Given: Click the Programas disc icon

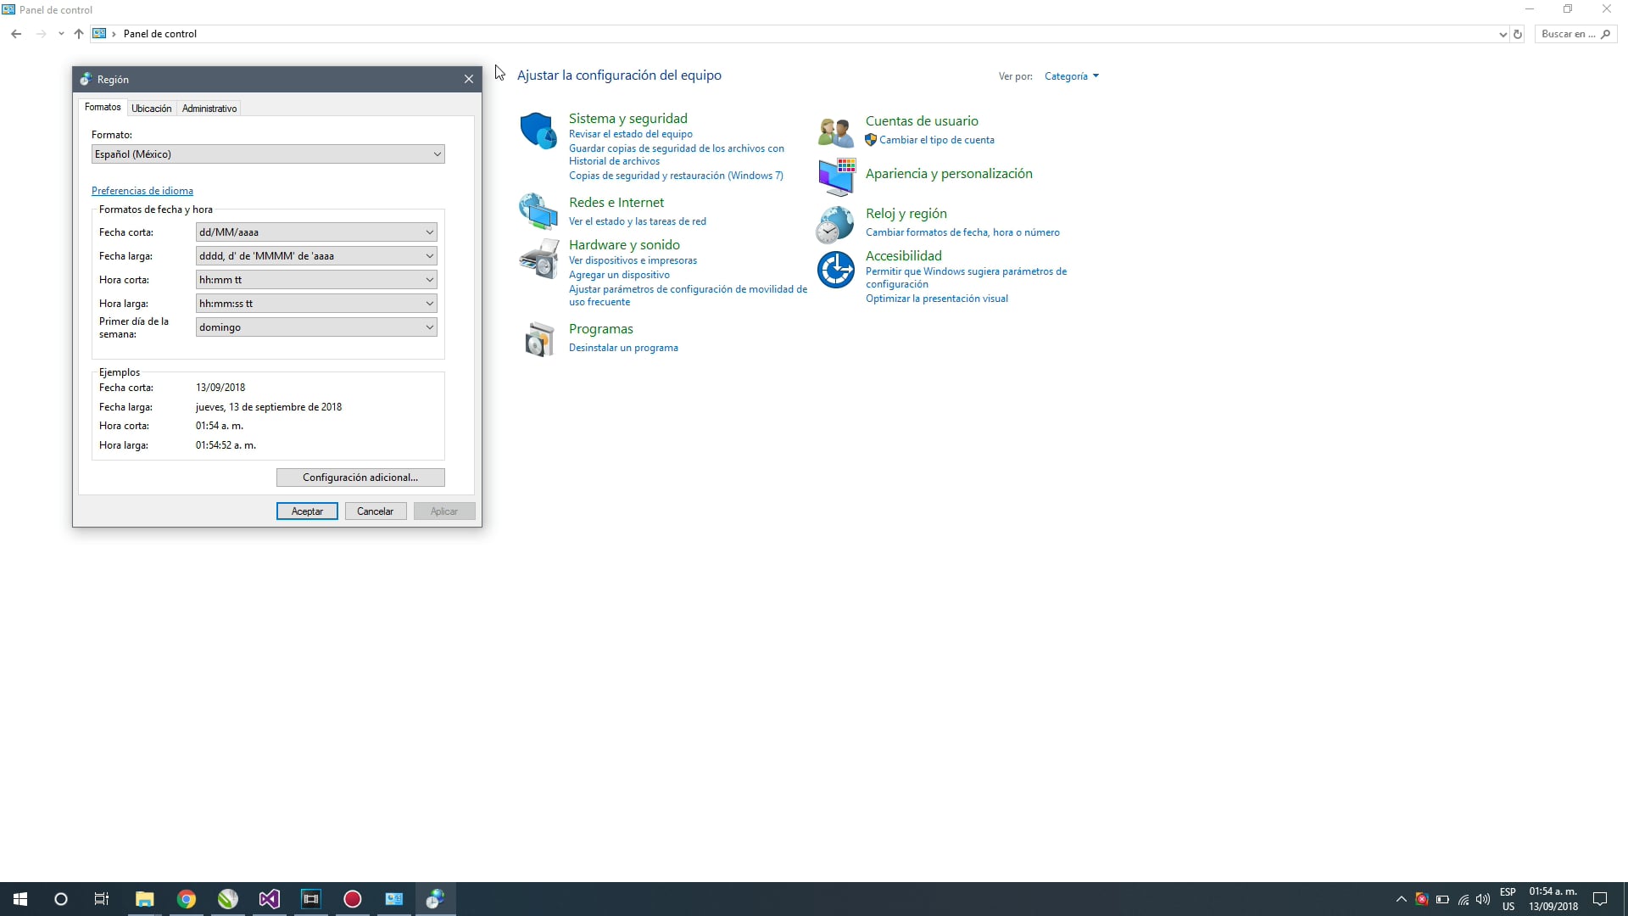Looking at the screenshot, I should 538,339.
